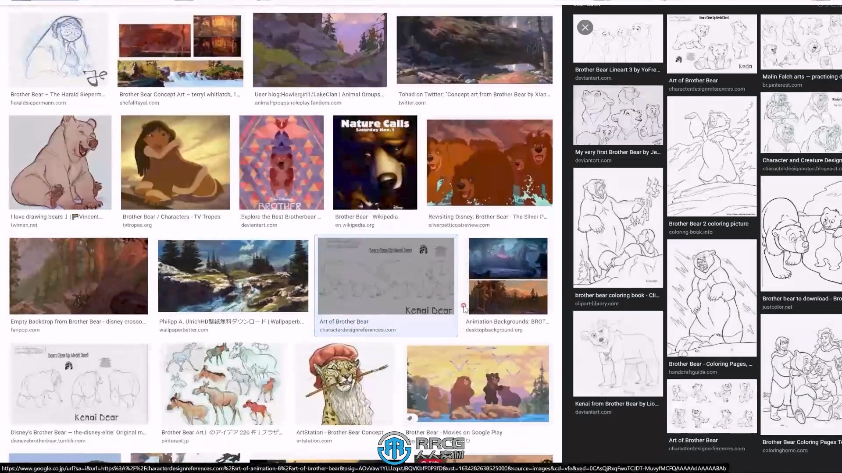Select the 'I love drawing bears' Vincent thumbnail
Image resolution: width=842 pixels, height=473 pixels.
point(60,162)
